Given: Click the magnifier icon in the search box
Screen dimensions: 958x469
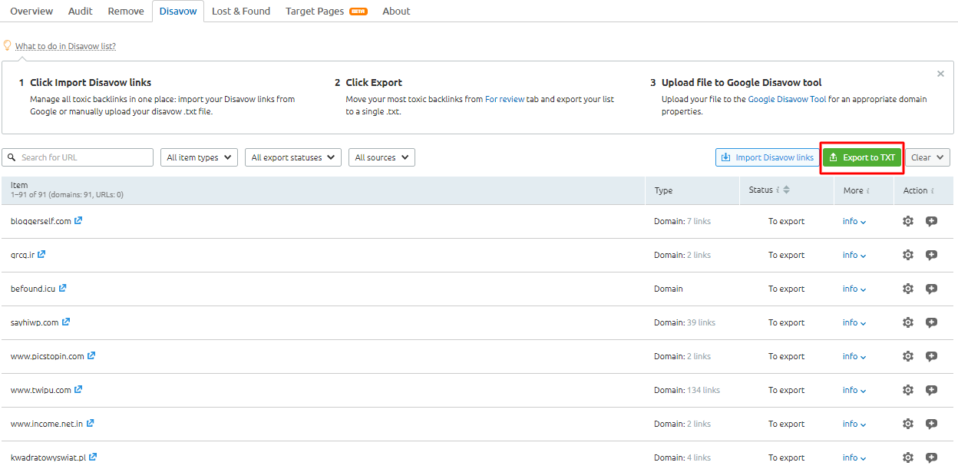Looking at the screenshot, I should tap(11, 157).
